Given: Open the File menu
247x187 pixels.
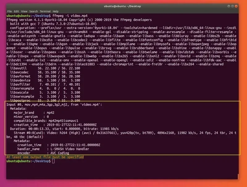Looking at the screenshot, I should (x=10, y=11).
